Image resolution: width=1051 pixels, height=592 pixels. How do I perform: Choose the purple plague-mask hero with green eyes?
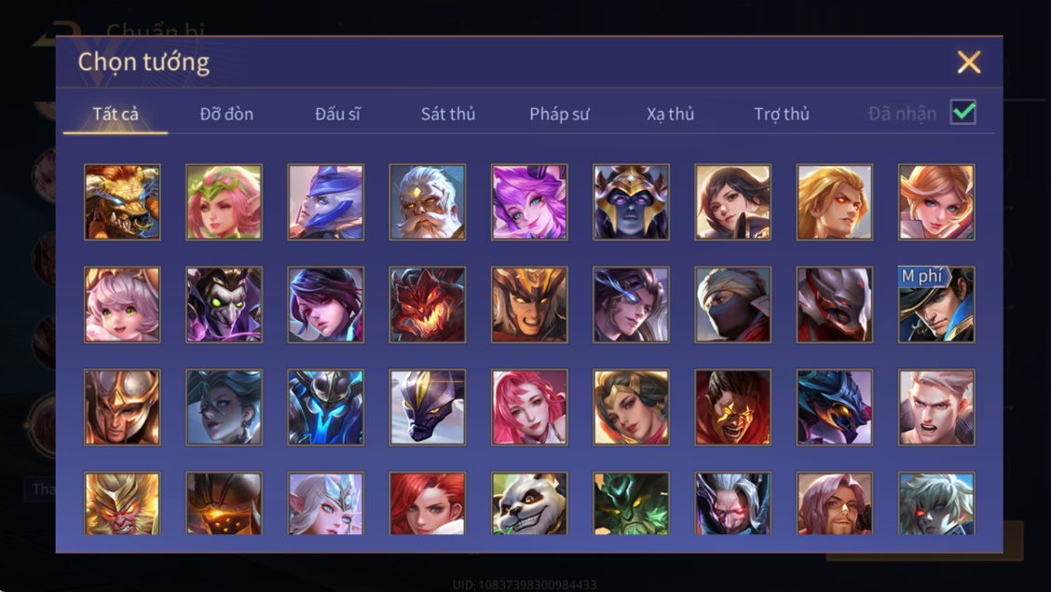point(224,304)
